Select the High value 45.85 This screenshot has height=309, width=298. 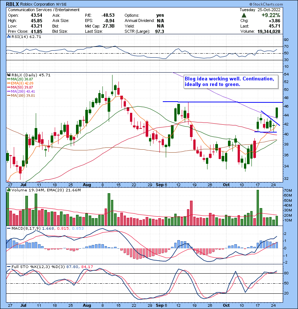click(x=37, y=20)
